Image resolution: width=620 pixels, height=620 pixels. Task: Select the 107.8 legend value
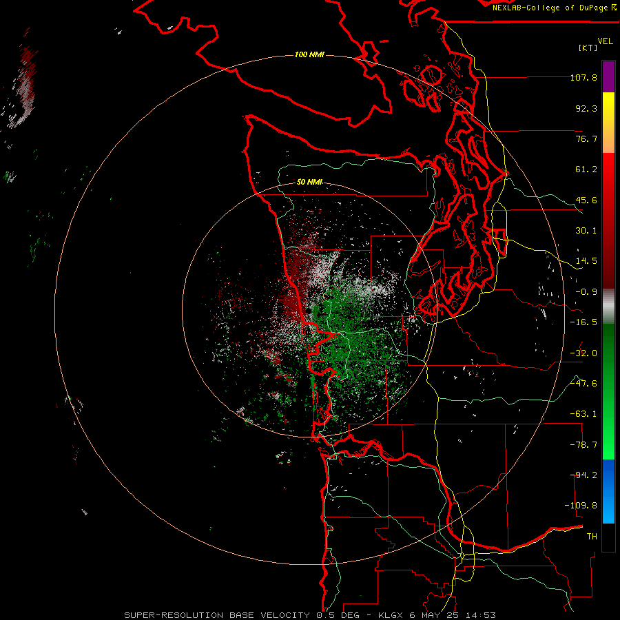[x=583, y=77]
